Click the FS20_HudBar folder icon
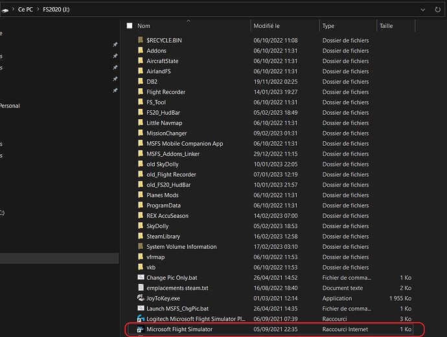Viewport: 447px width, 337px height. click(x=141, y=112)
